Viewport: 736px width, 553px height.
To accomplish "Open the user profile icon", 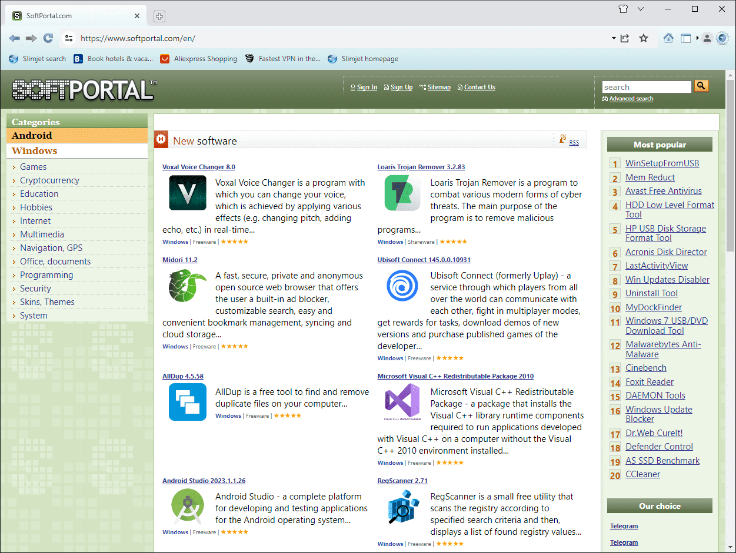I will point(707,38).
